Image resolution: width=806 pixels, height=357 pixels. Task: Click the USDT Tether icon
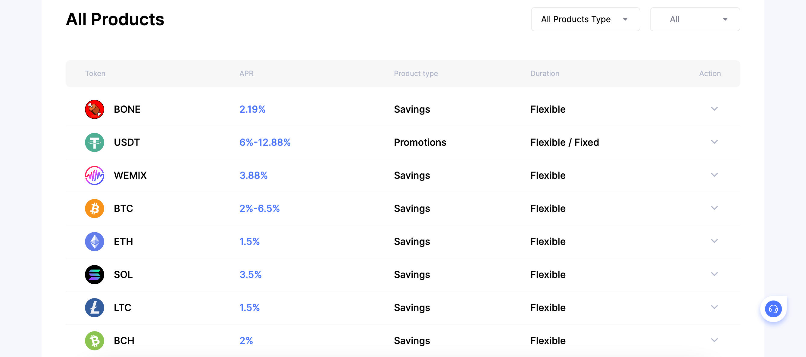(x=95, y=142)
